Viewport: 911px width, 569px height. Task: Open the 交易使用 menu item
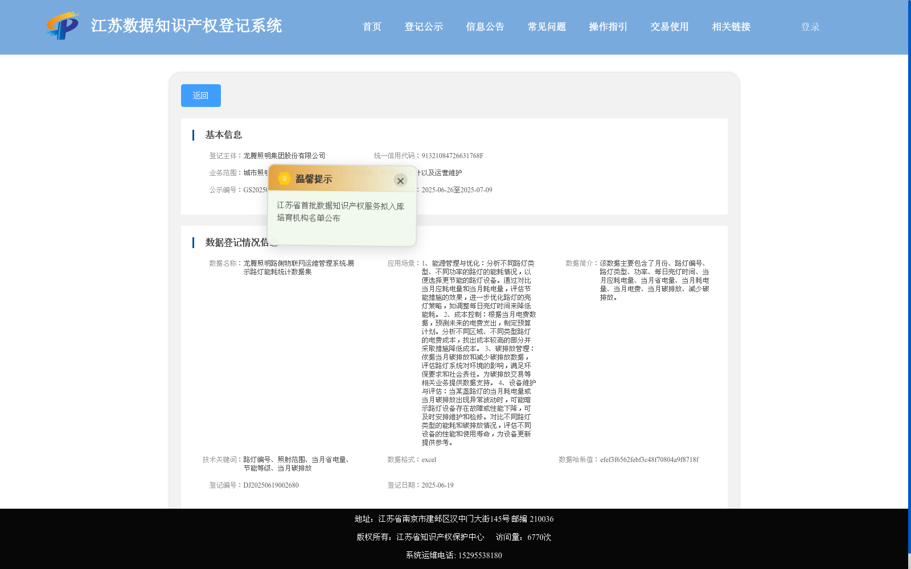coord(670,27)
